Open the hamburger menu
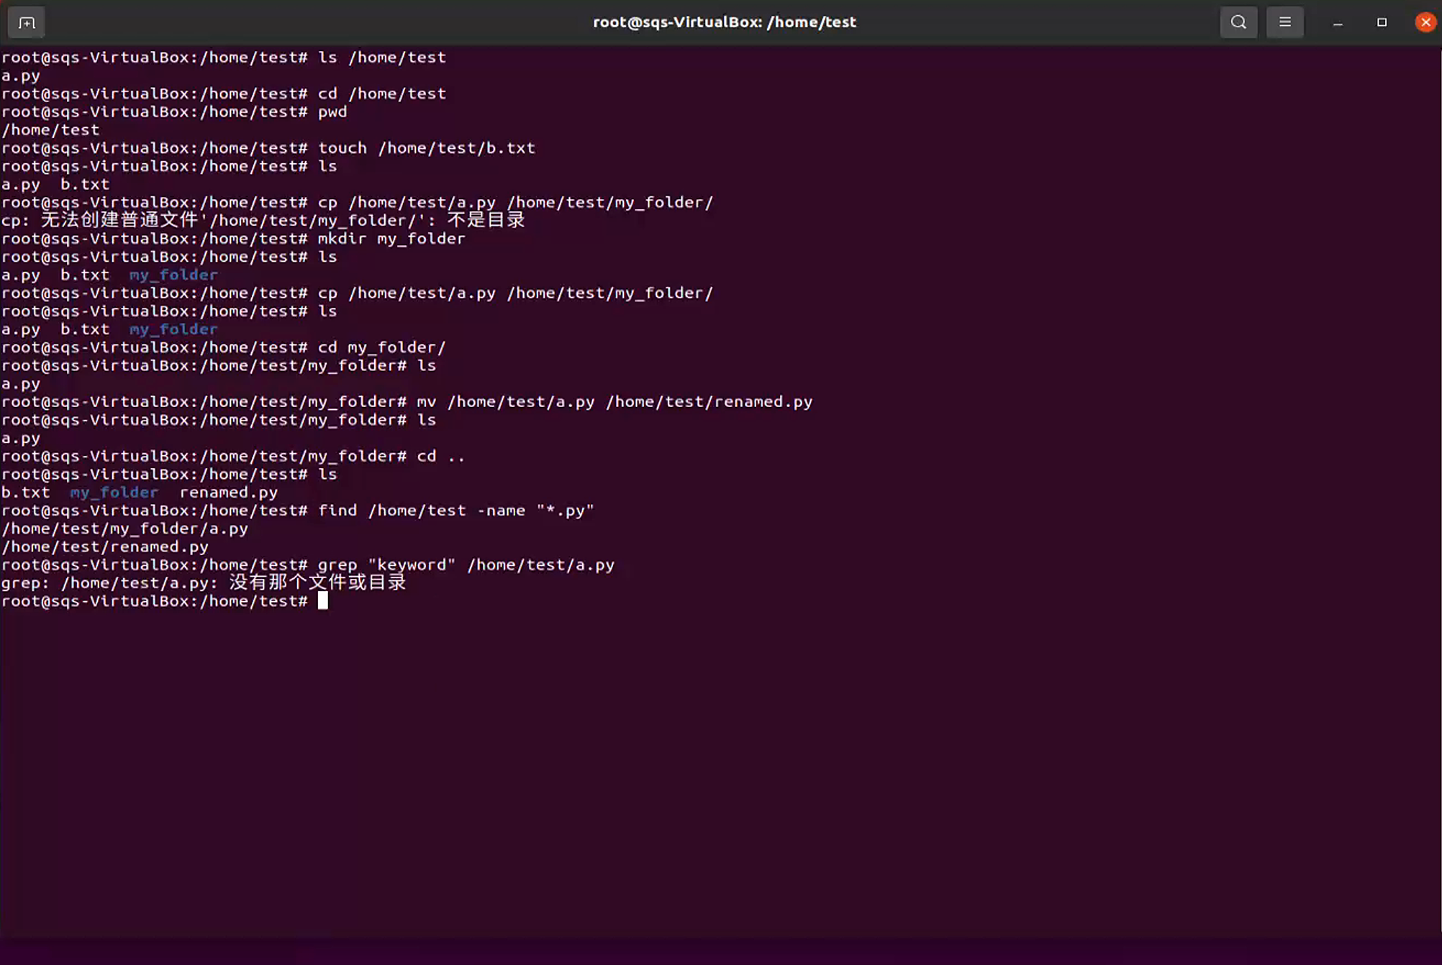Viewport: 1442px width, 965px height. click(x=1284, y=22)
